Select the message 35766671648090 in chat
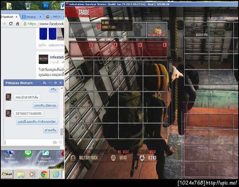239x187 pixels. coord(29,114)
